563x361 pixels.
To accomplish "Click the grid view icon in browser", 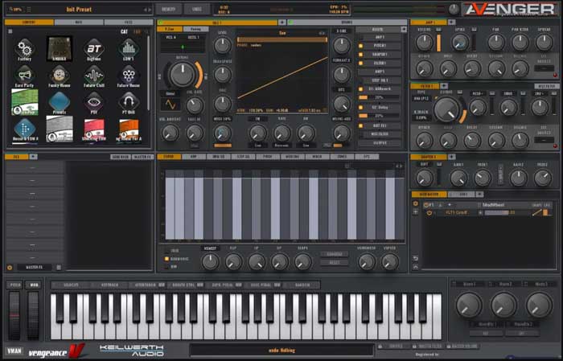I will click(x=10, y=31).
